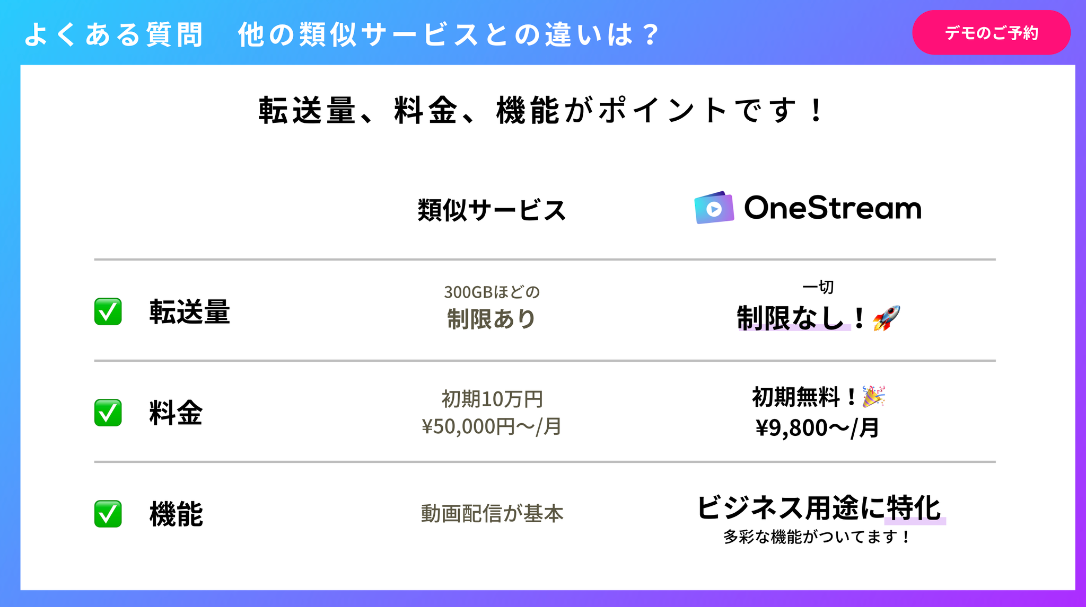Select the OneStream wordmark text
The image size is (1086, 607).
833,208
